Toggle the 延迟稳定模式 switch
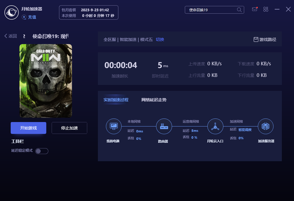This screenshot has width=294, height=201. pos(42,151)
